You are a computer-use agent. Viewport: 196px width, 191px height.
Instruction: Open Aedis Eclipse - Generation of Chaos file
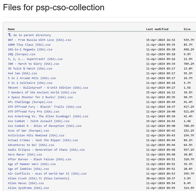[x=46, y=150]
